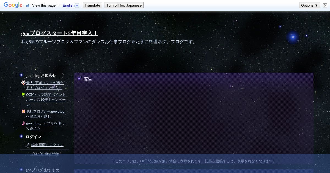Open the '他社ブログからgoo blogへ簡単お引越し' link
The width and height of the screenshot is (330, 173).
tap(45, 114)
